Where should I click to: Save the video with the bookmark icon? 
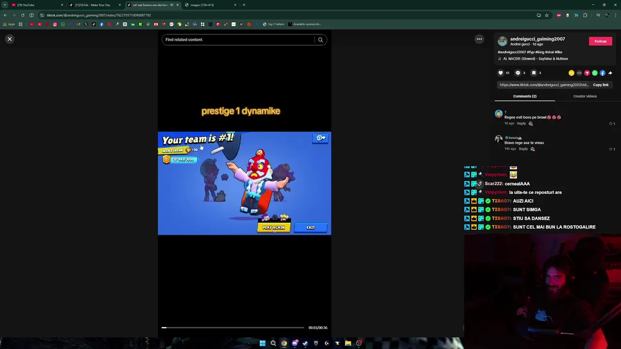[x=534, y=73]
